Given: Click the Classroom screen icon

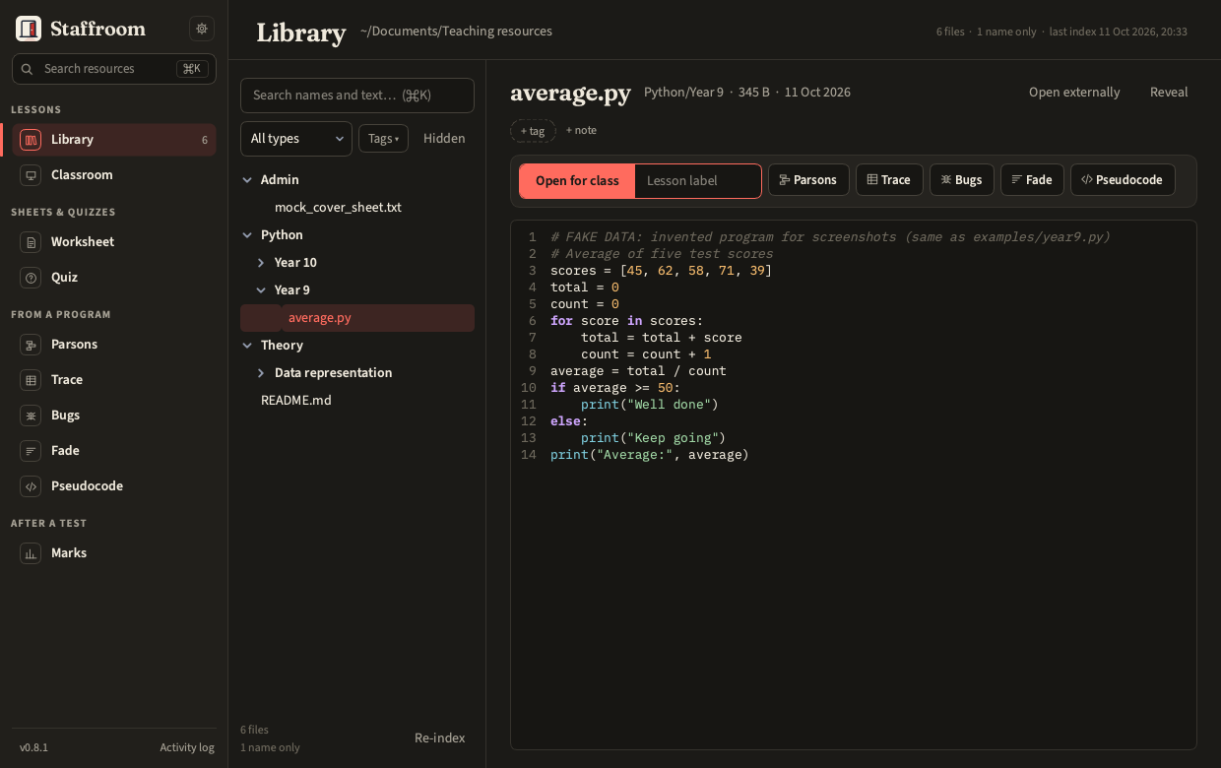Looking at the screenshot, I should point(31,175).
